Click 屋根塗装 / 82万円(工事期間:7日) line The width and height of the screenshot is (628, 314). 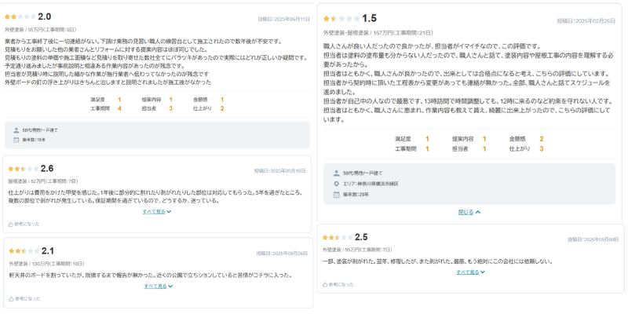click(43, 181)
